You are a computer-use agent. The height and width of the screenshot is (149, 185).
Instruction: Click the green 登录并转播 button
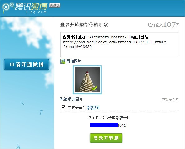pos(106,138)
